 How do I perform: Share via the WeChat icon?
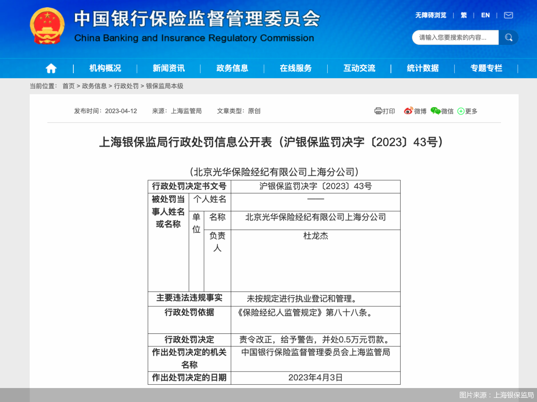click(435, 111)
